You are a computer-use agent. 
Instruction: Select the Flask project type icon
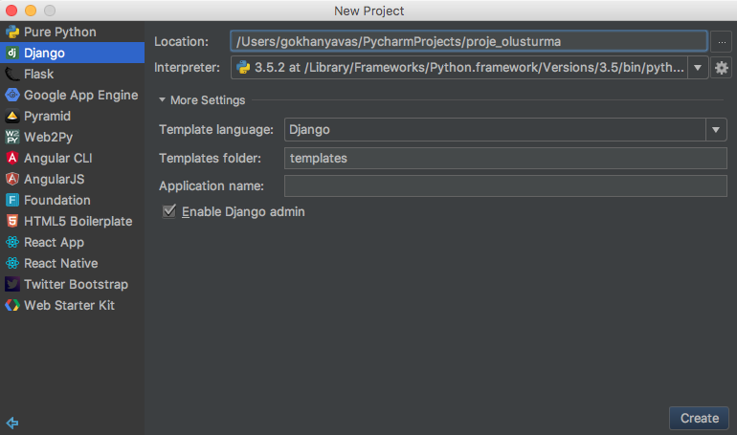pos(12,74)
